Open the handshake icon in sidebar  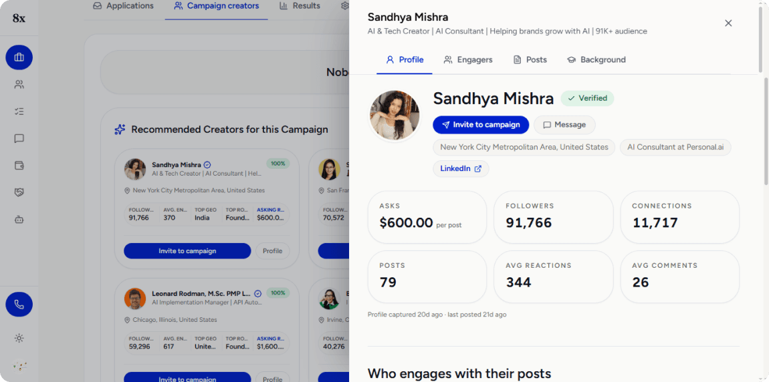point(19,192)
